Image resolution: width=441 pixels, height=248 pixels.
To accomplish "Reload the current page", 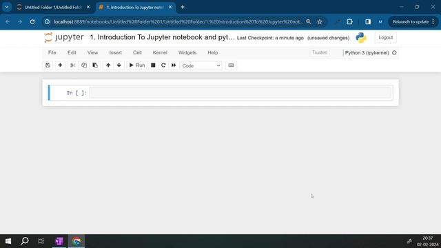I will (x=32, y=21).
